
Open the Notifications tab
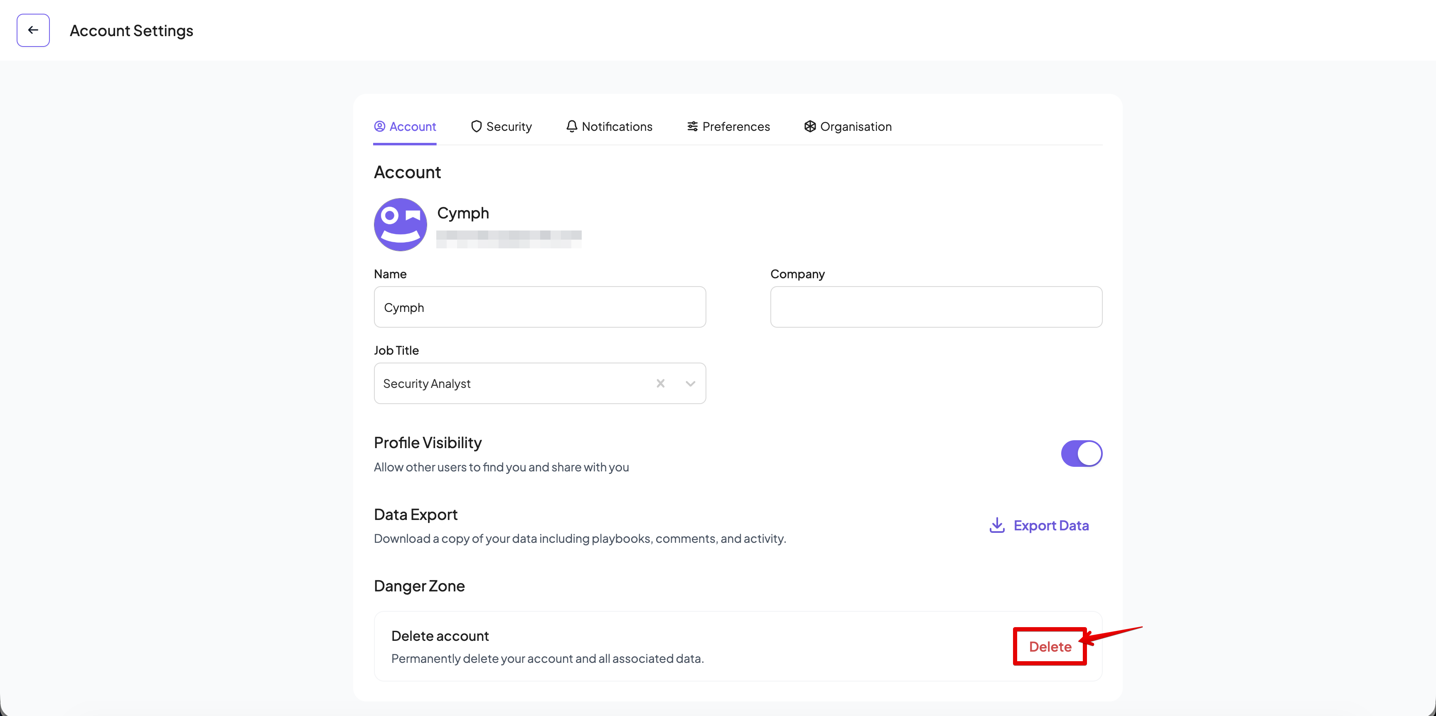(617, 127)
